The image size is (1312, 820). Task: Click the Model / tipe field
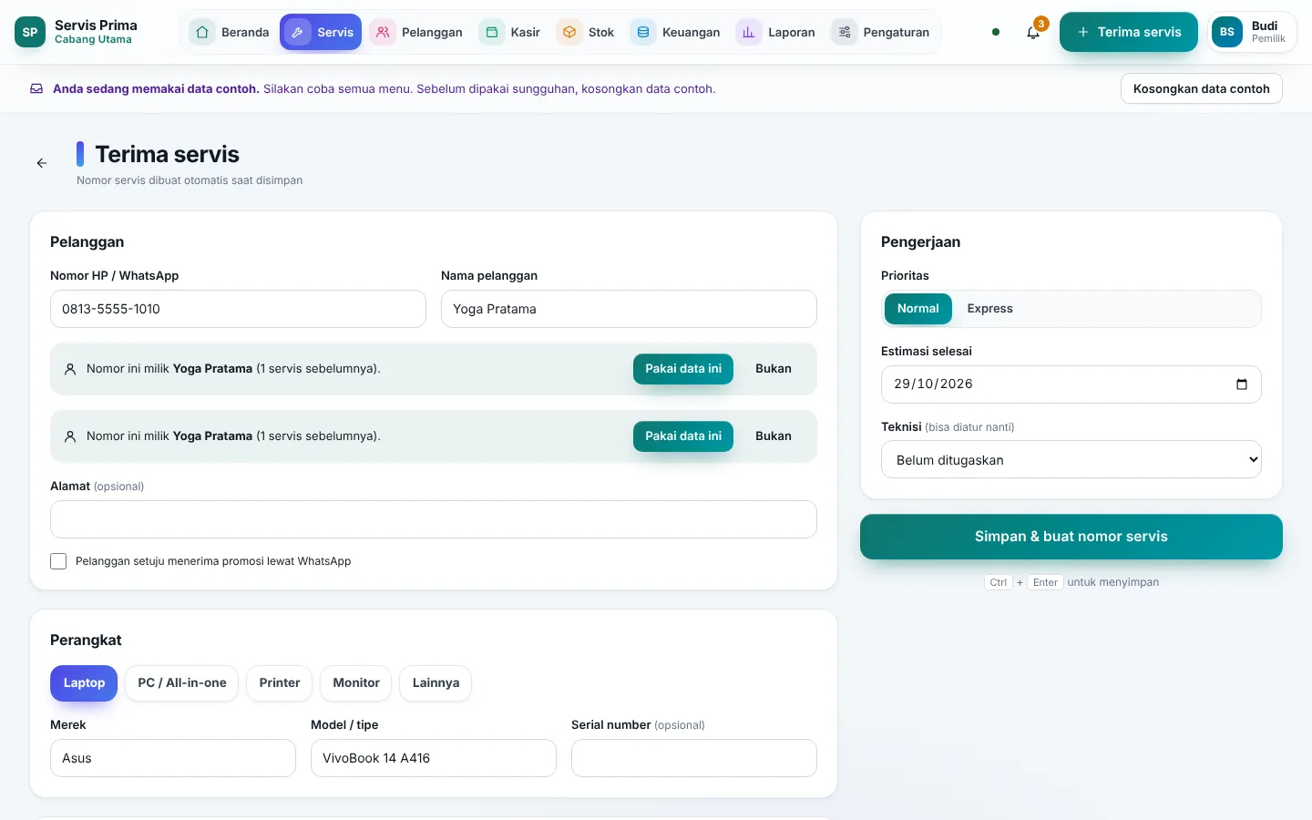[x=434, y=758]
